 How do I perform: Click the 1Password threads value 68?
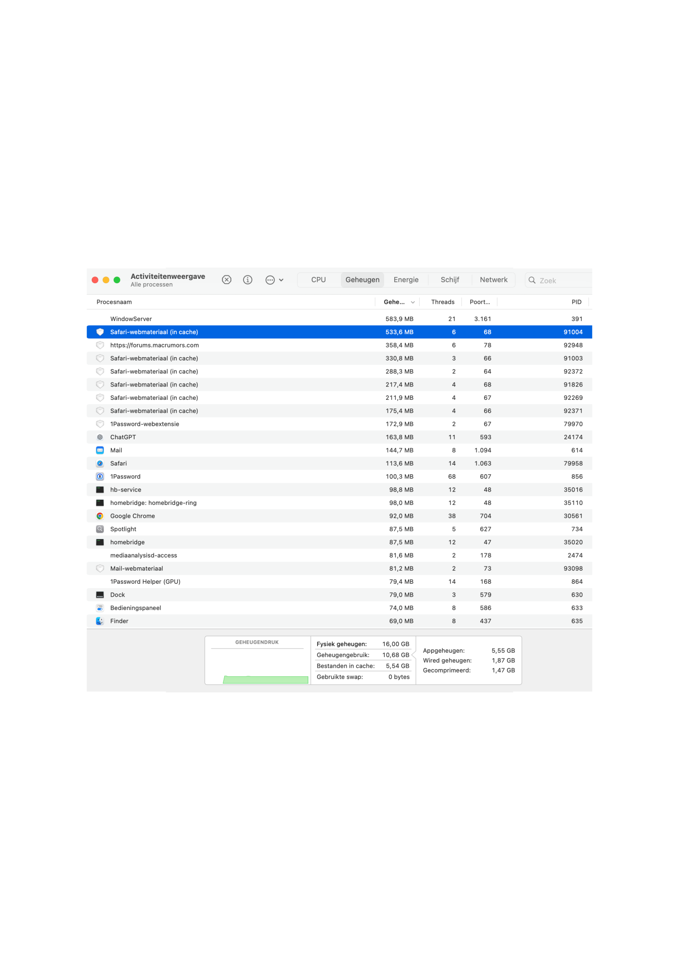(x=452, y=477)
